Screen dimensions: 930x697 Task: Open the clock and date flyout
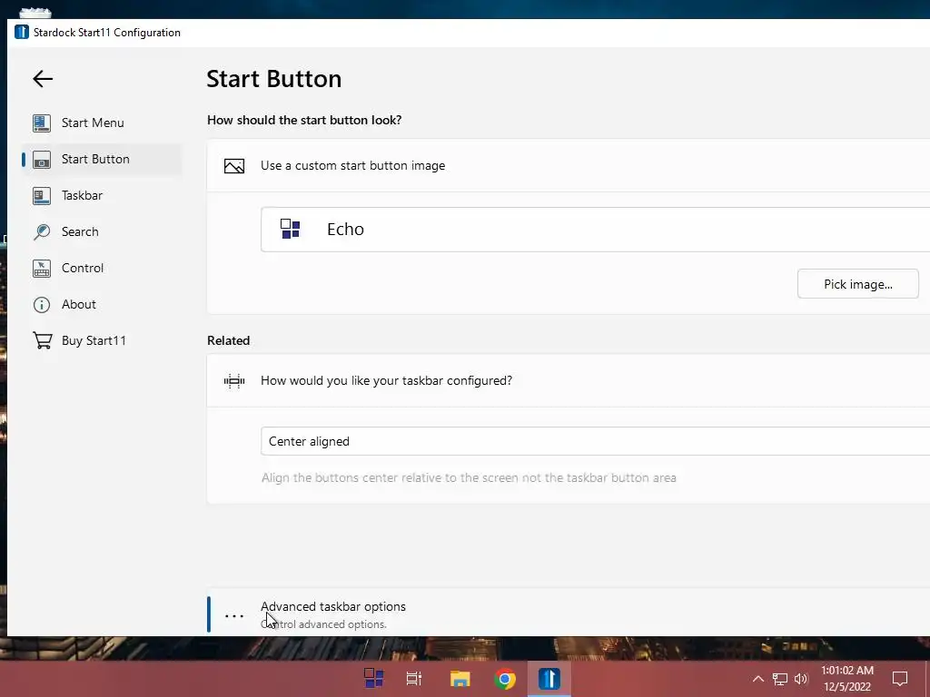(847, 679)
